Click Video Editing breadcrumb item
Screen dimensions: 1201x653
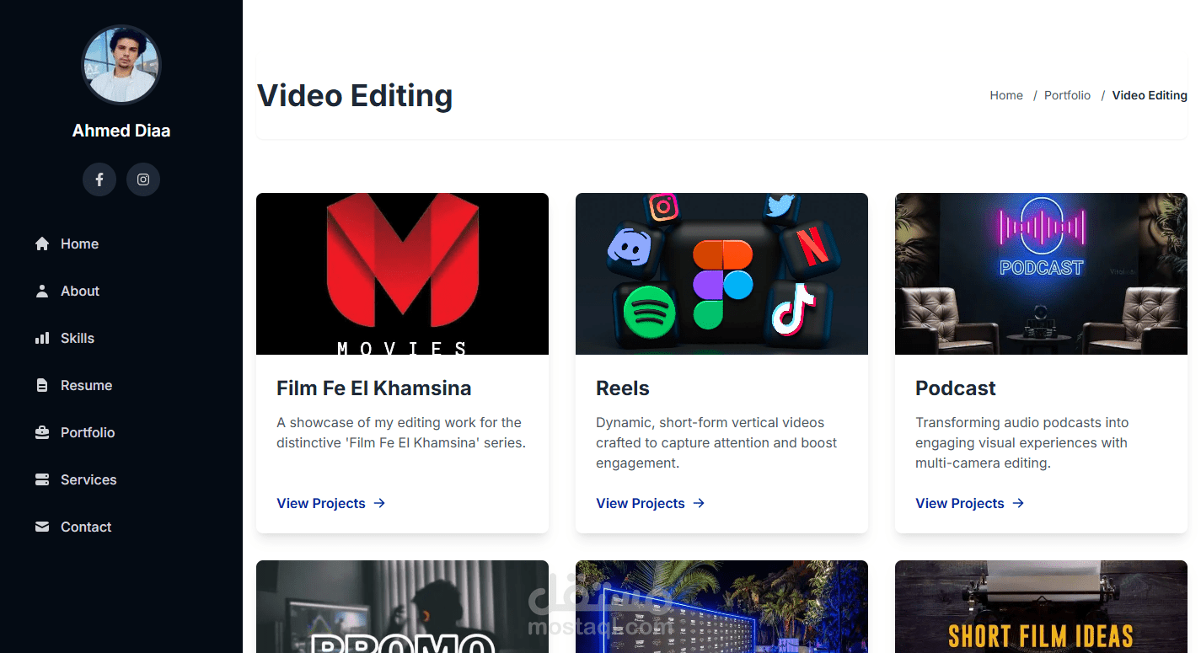pos(1150,95)
